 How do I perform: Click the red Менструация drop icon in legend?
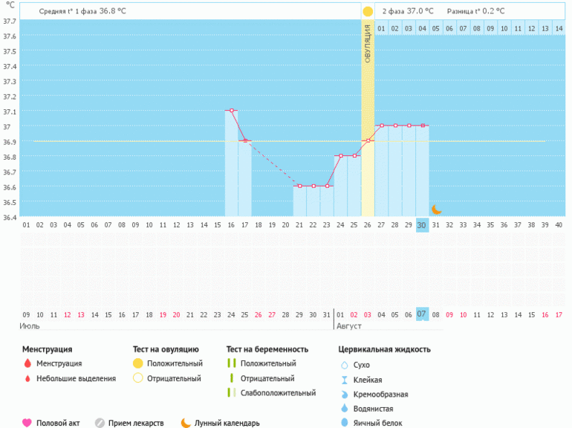(27, 364)
